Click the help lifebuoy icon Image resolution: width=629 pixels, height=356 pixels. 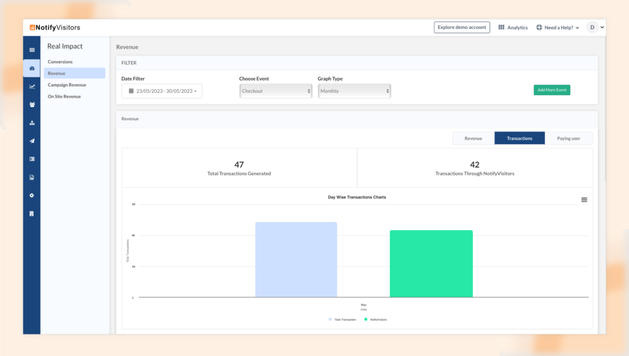(539, 27)
